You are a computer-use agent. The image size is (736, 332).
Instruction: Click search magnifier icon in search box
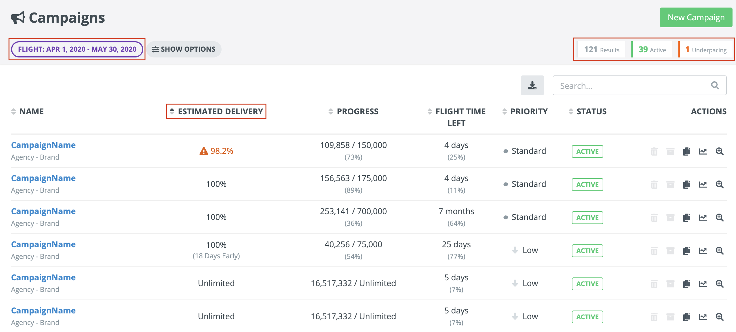click(715, 85)
